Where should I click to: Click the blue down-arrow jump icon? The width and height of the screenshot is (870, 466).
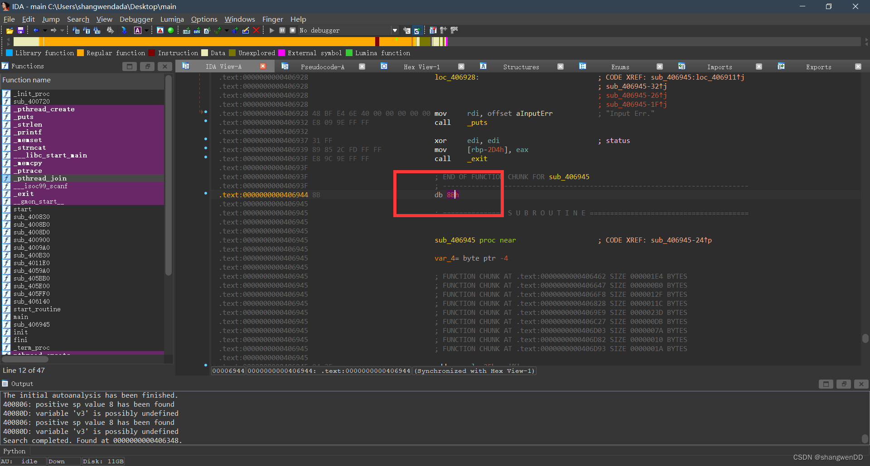point(124,30)
